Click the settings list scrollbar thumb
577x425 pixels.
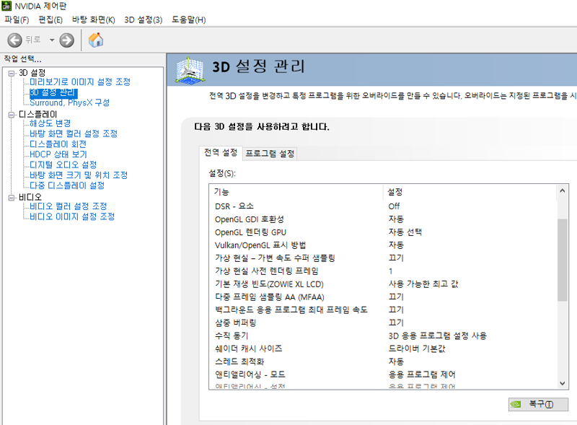(562, 260)
